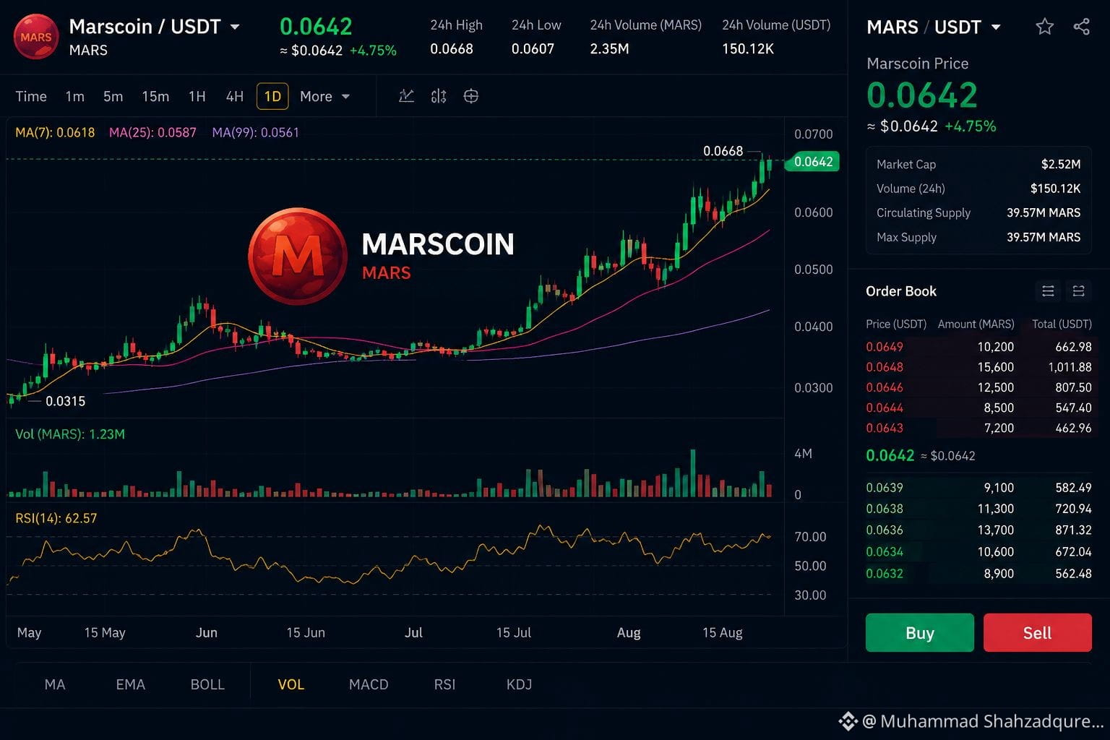Click the 0.0315 low marker on chart
Screen dimensions: 1110x740
[65, 401]
